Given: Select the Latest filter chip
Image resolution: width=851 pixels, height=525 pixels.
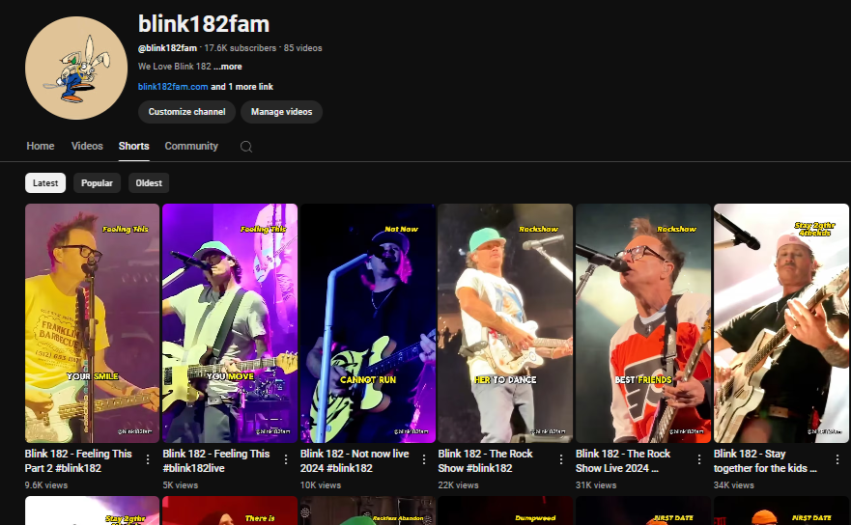Looking at the screenshot, I should point(45,182).
